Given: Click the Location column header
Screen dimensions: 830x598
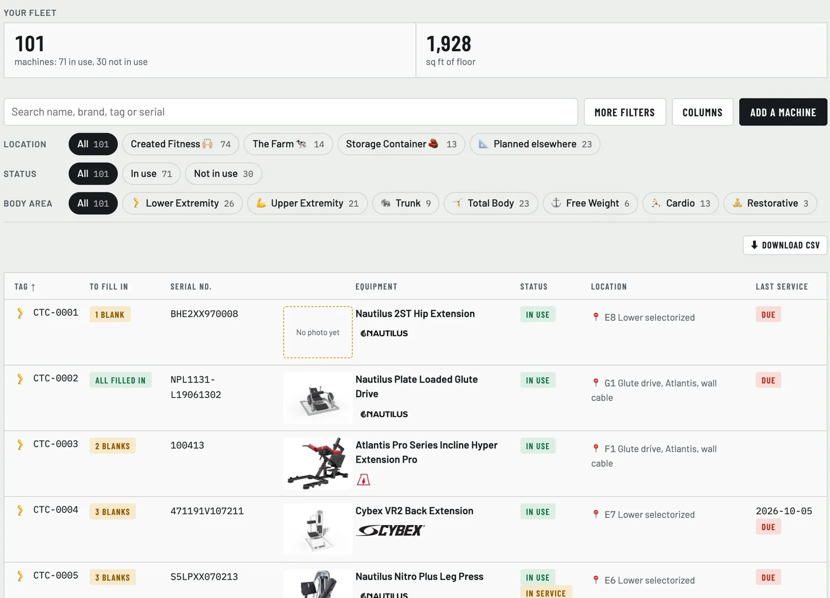Looking at the screenshot, I should tap(608, 287).
